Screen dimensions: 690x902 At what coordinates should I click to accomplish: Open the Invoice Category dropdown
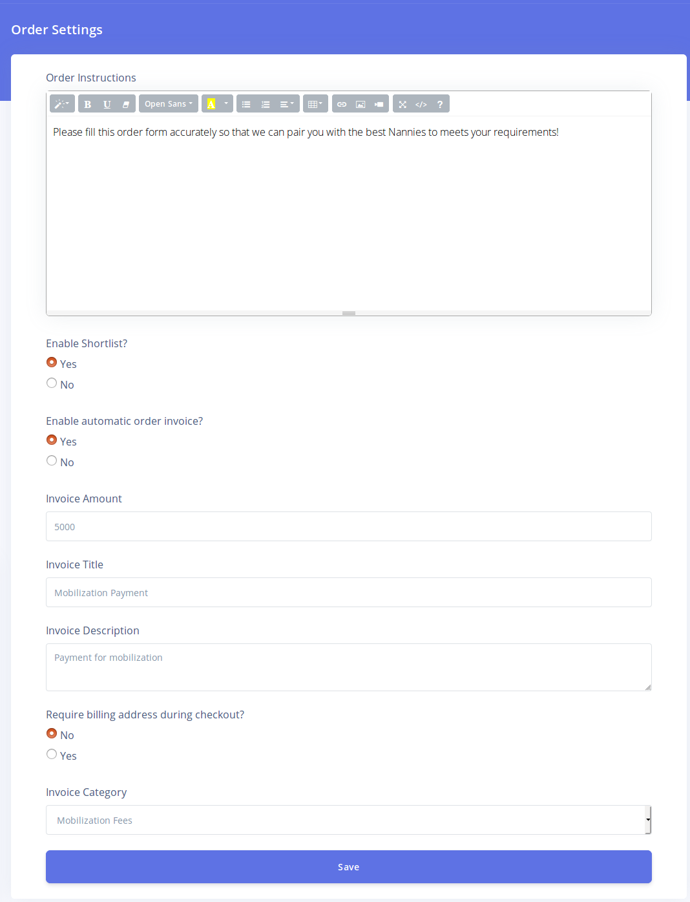348,820
